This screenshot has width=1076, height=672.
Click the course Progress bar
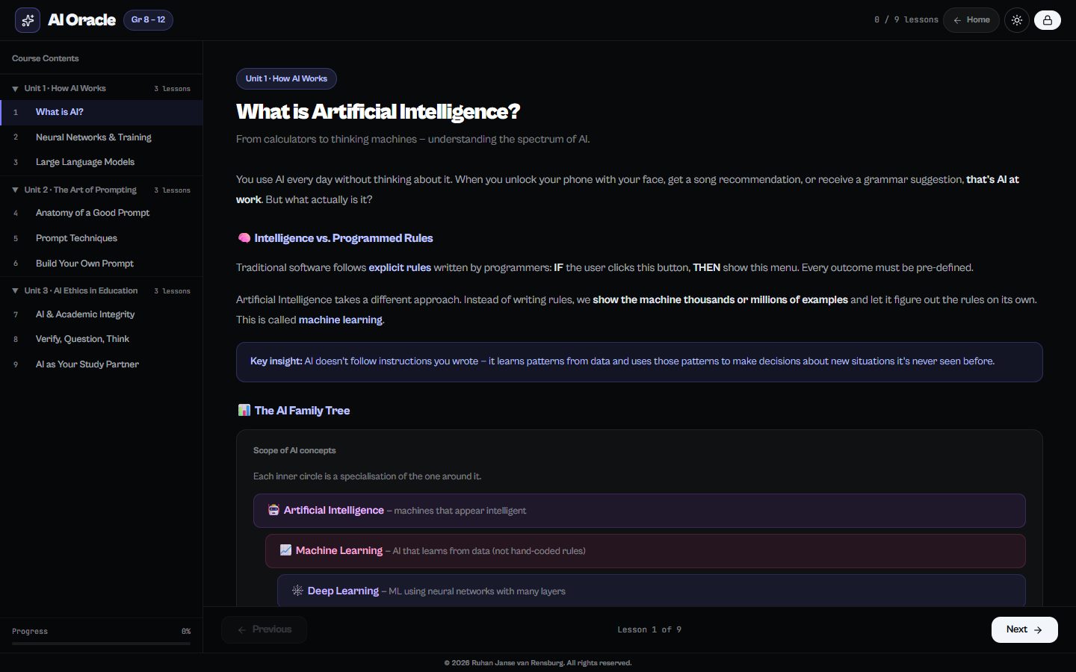(x=101, y=643)
